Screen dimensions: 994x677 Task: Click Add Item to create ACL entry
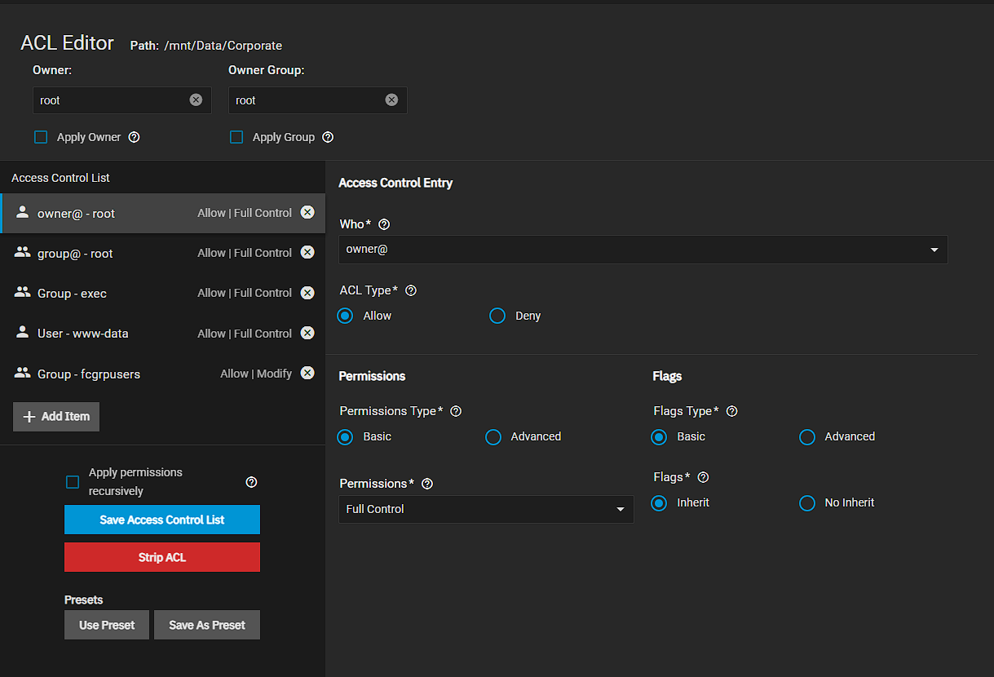point(56,416)
